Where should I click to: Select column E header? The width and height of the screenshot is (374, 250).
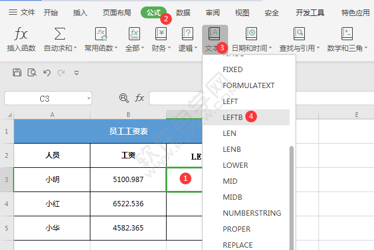point(357,115)
